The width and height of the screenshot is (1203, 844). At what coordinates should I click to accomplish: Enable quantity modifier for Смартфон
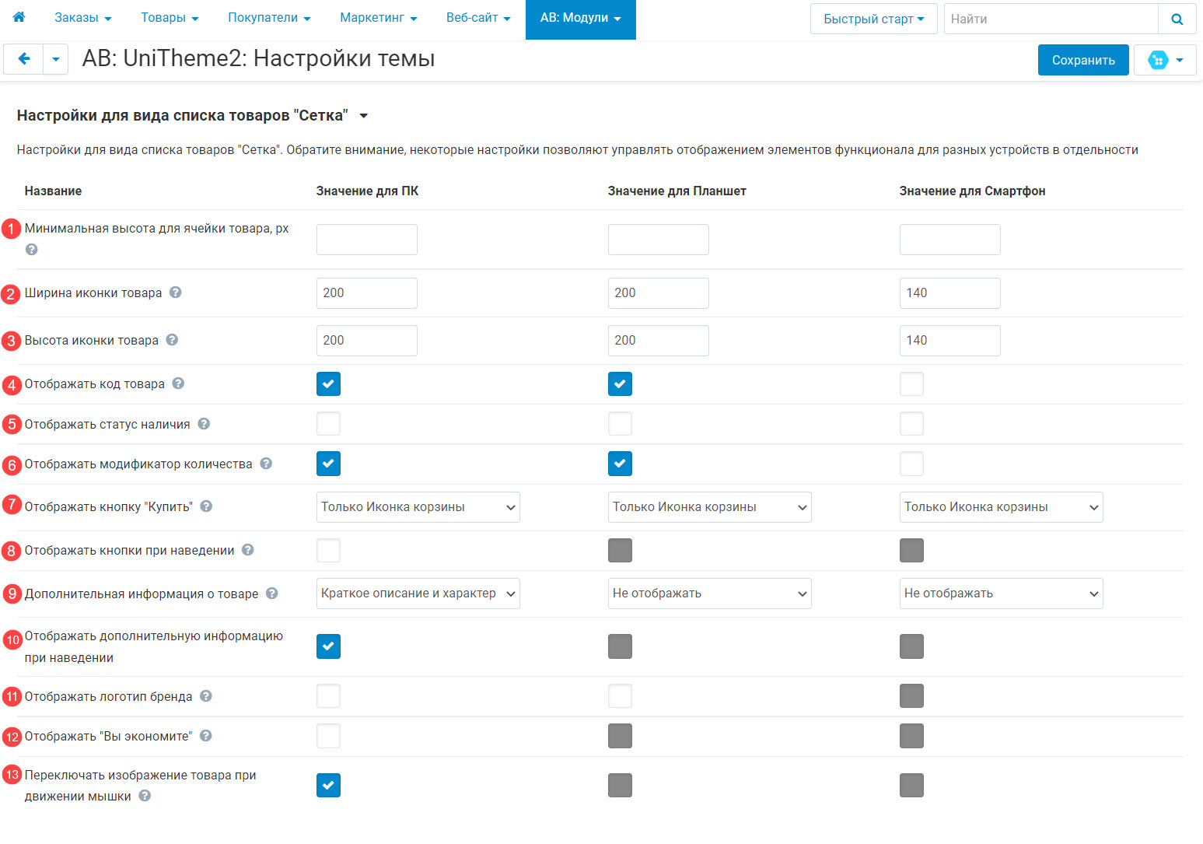[911, 464]
